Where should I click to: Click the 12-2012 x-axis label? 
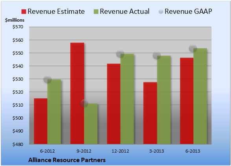[x=120, y=151]
